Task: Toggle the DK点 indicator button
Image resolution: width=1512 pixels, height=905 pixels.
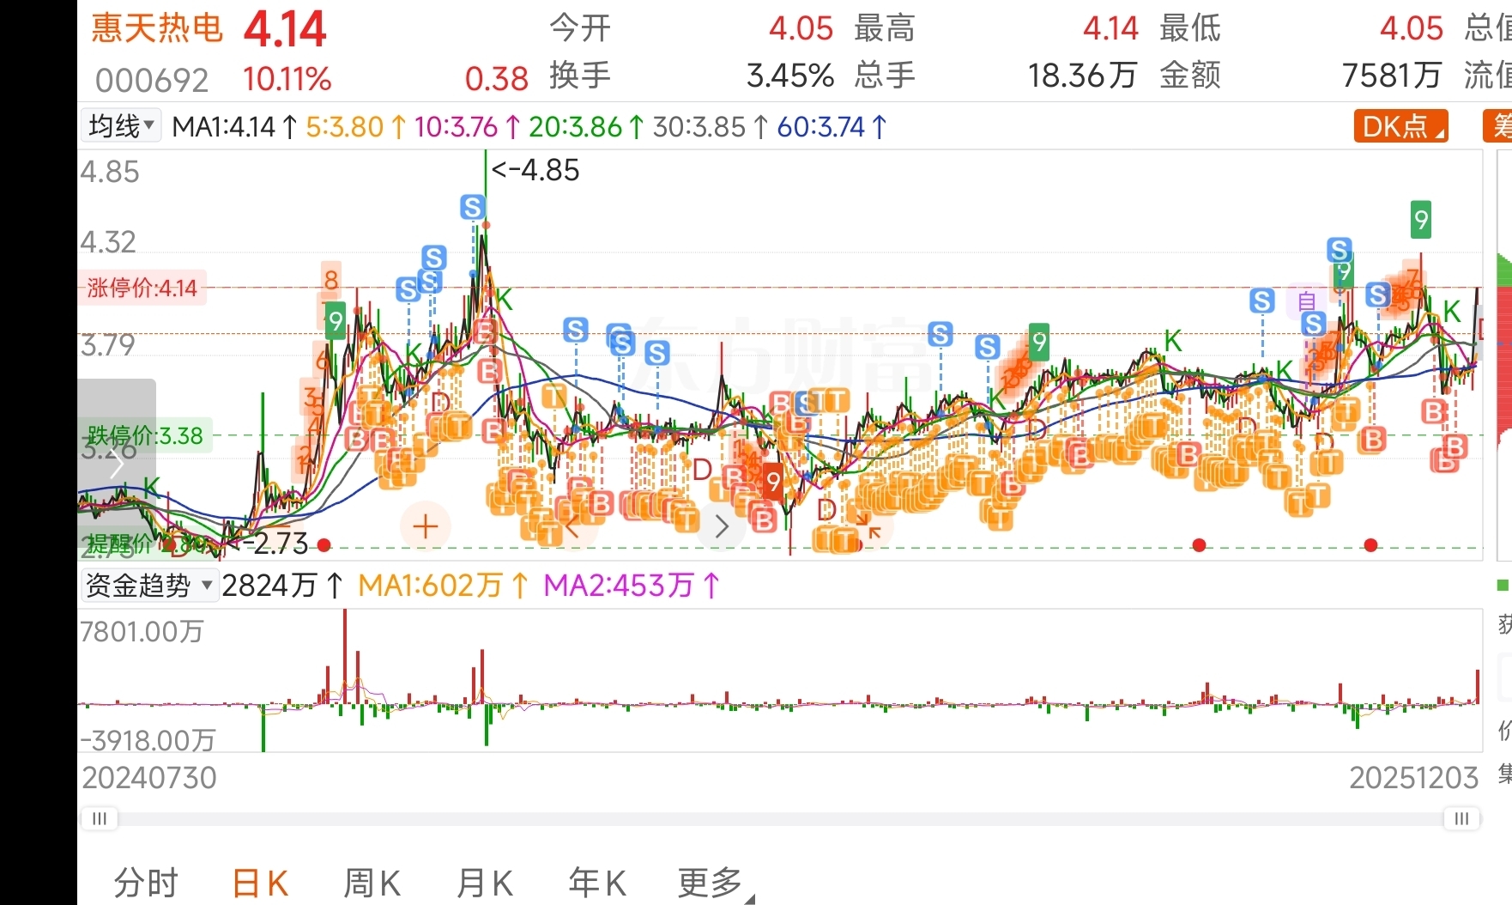Action: 1400,126
